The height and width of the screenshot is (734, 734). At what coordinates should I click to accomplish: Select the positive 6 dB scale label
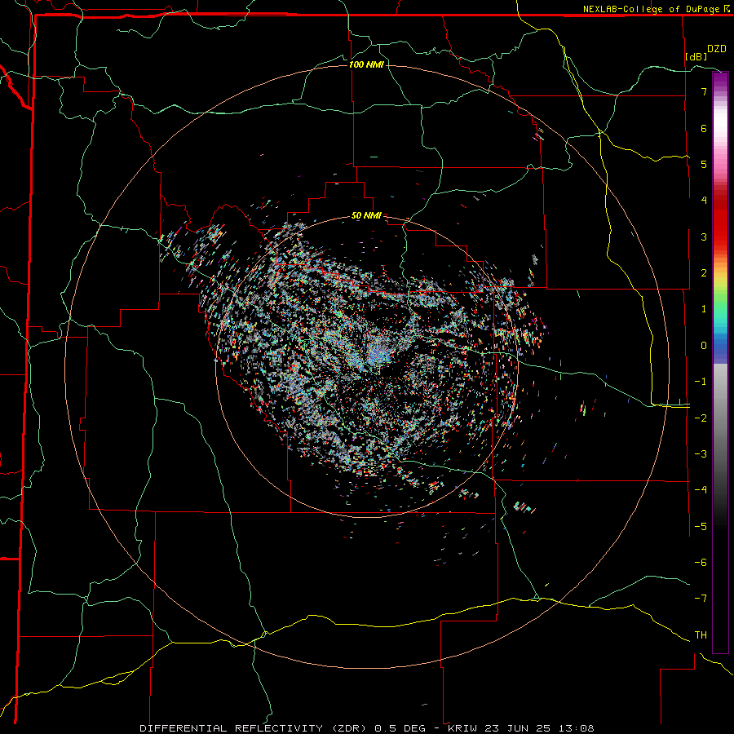click(704, 128)
